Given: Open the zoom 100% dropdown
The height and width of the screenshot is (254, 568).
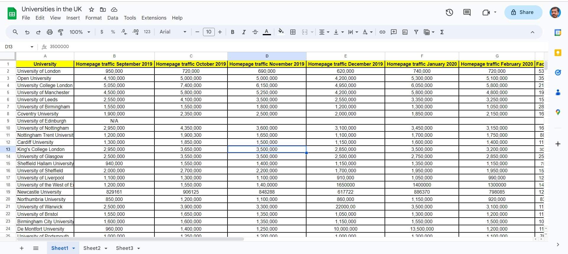Looking at the screenshot, I should pos(80,32).
